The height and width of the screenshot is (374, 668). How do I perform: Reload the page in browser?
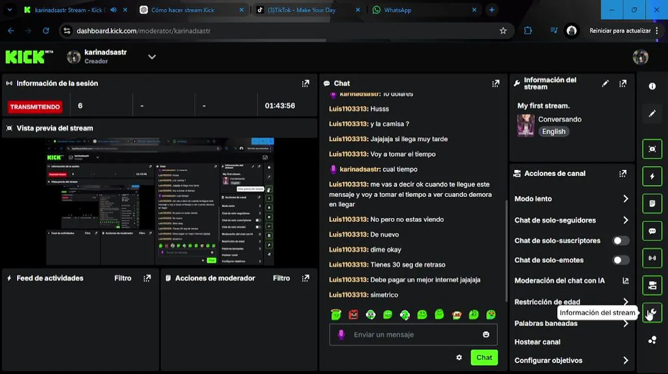pos(46,31)
